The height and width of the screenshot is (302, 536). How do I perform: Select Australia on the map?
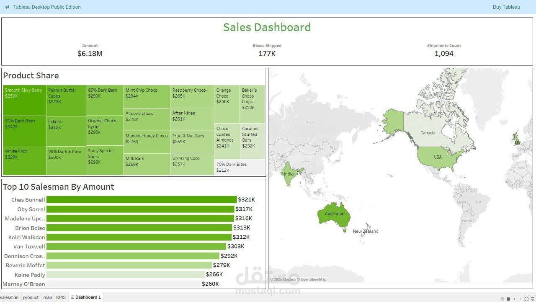click(334, 214)
